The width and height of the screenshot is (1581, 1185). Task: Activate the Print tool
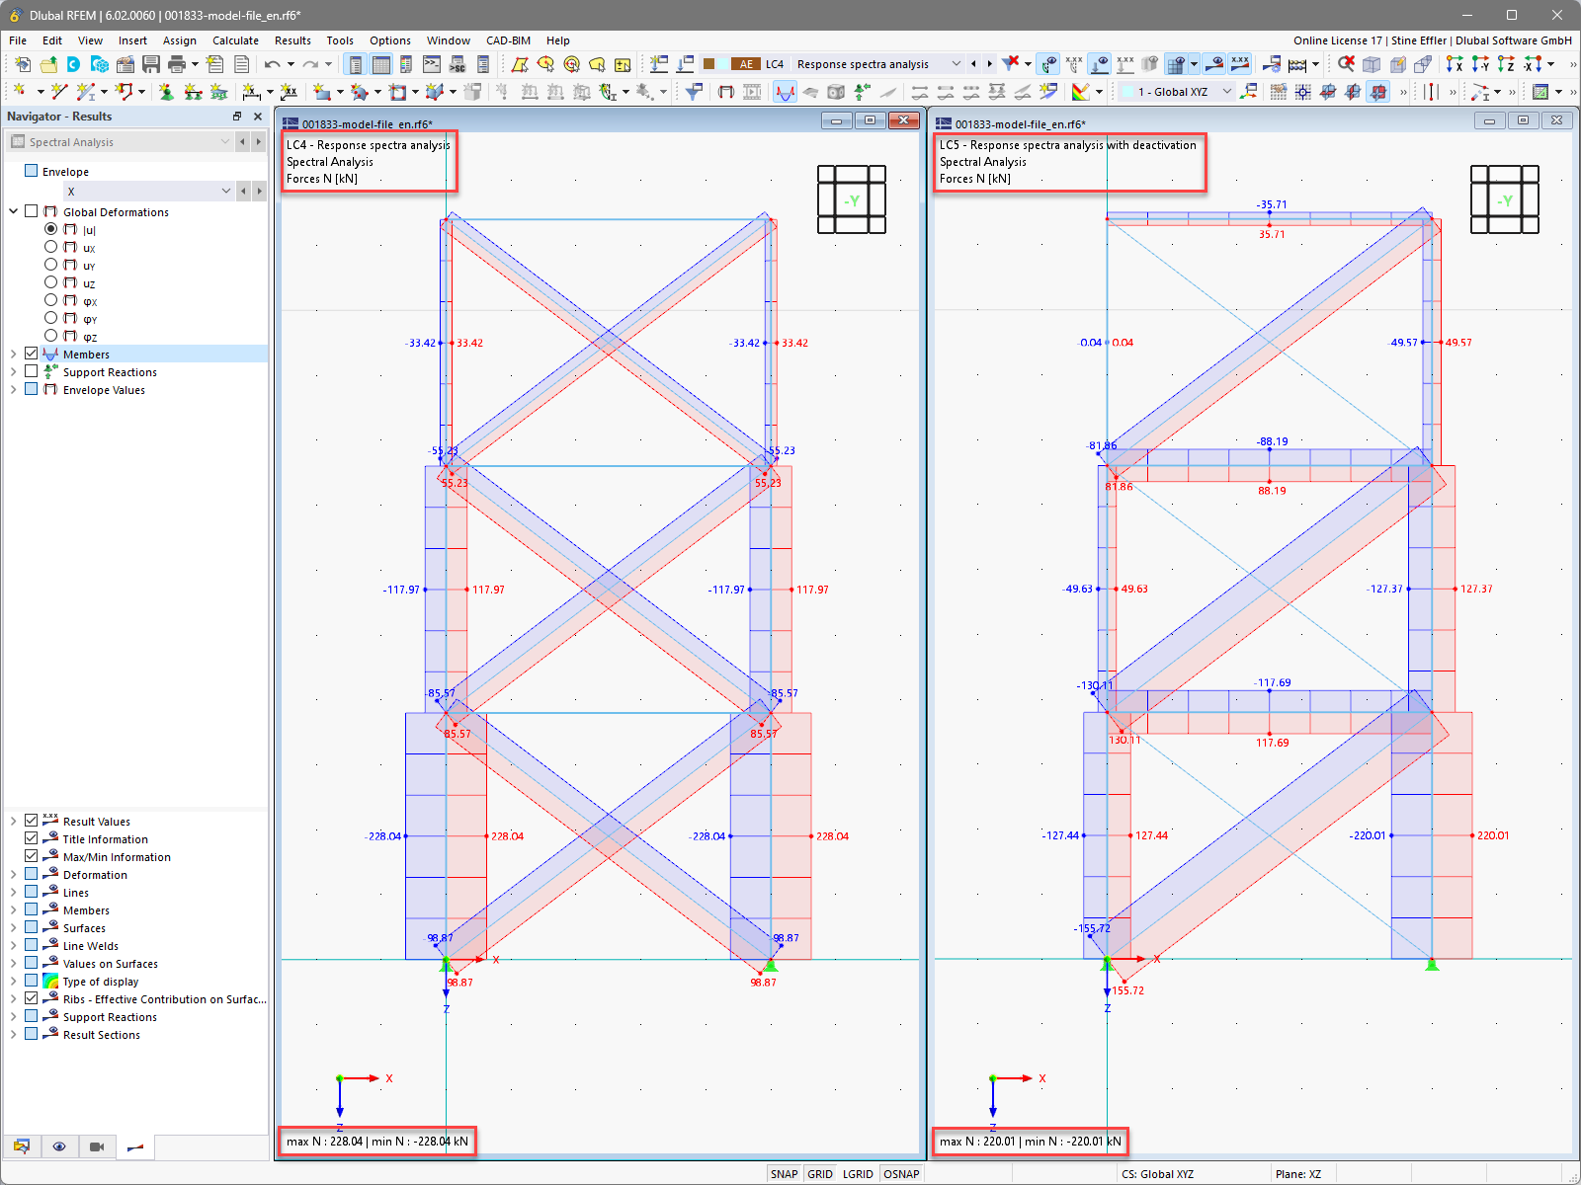pyautogui.click(x=176, y=63)
